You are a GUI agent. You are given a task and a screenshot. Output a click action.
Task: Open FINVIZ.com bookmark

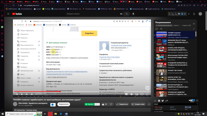click(x=105, y=9)
